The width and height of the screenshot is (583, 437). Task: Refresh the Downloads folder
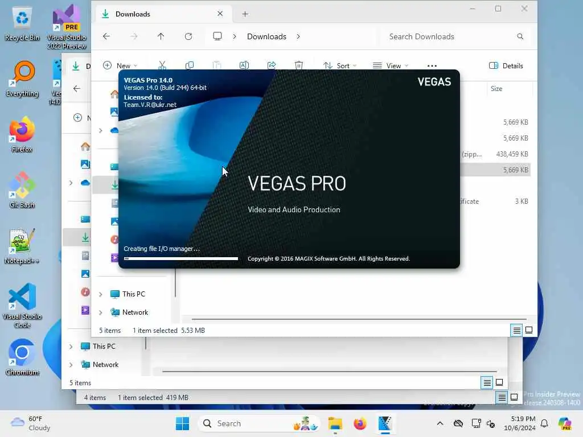tap(188, 36)
